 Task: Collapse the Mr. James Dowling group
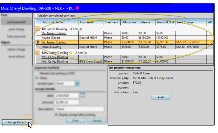38,28
